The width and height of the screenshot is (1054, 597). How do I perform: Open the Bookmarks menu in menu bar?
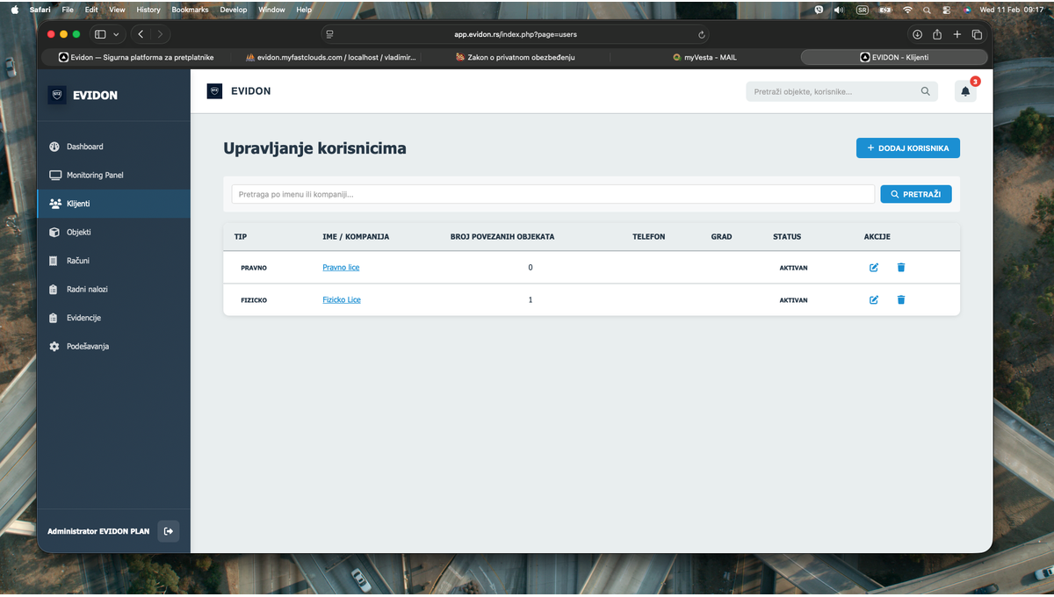coord(190,10)
